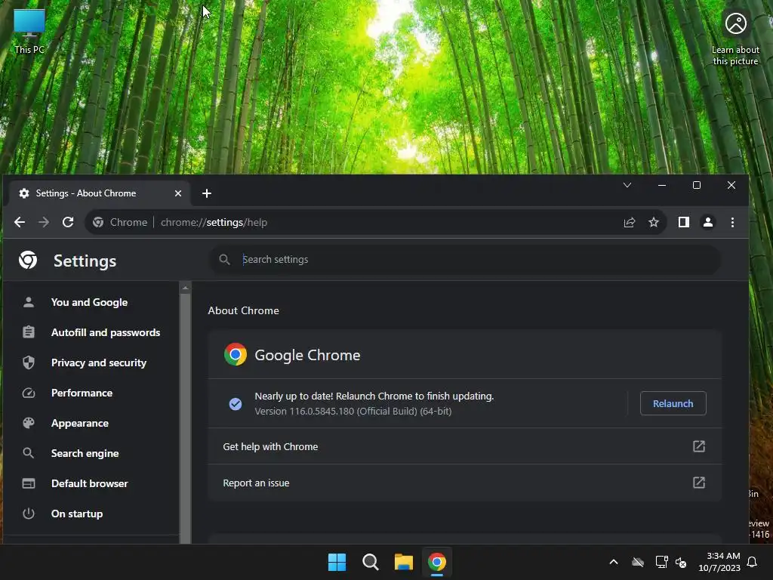Click the settings sidebar scrollbar track

point(186,419)
